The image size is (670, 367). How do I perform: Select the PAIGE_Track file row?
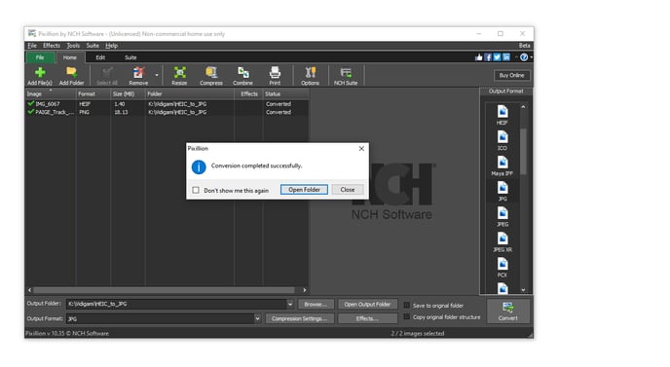point(167,112)
